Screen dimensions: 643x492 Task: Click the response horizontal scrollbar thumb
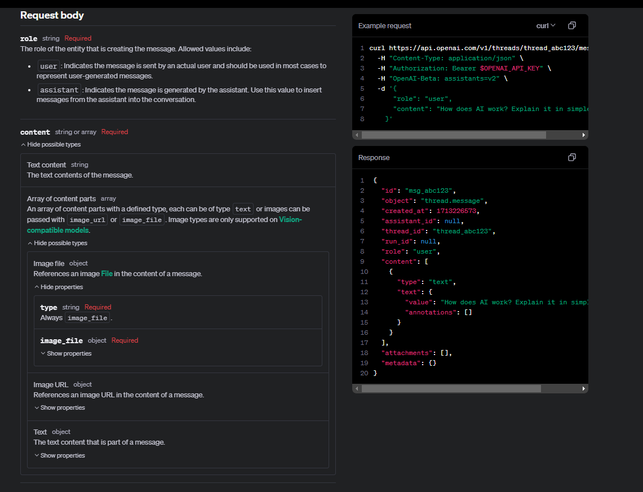click(x=451, y=388)
